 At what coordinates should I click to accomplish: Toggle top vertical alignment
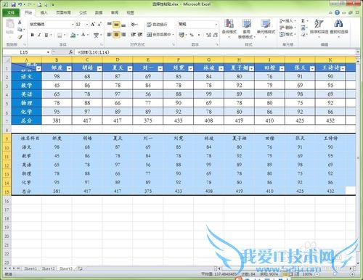pyautogui.click(x=110, y=25)
